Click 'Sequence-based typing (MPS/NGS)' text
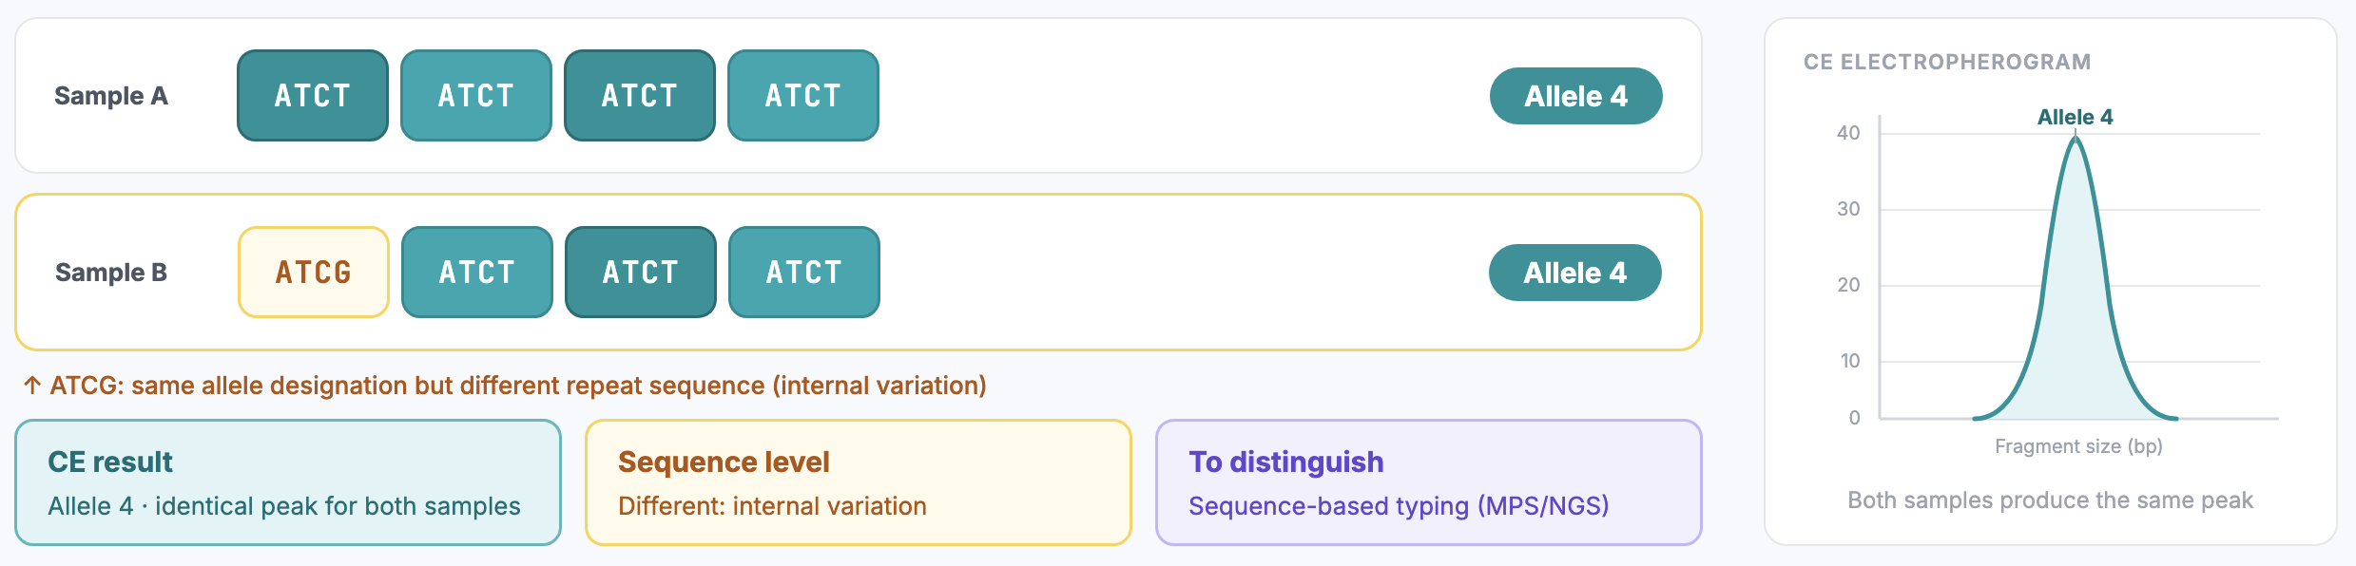Image resolution: width=2356 pixels, height=566 pixels. point(1399,506)
